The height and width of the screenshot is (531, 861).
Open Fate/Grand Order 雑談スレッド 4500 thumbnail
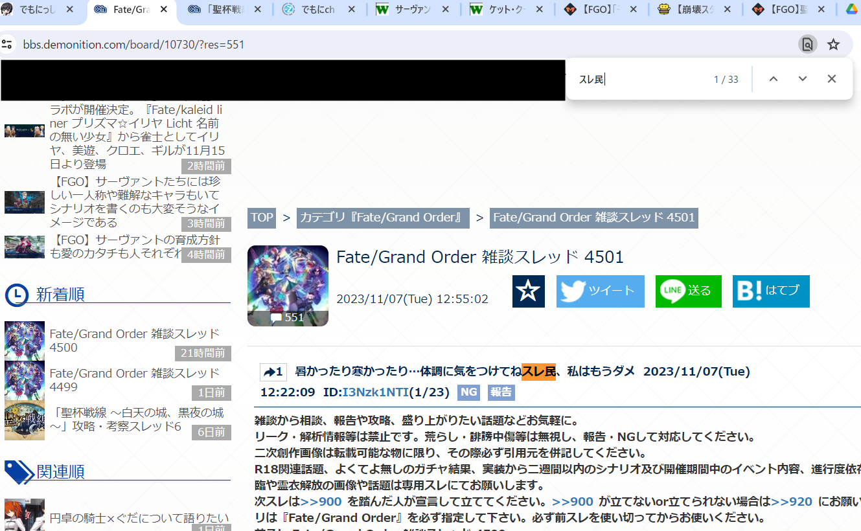(x=25, y=341)
